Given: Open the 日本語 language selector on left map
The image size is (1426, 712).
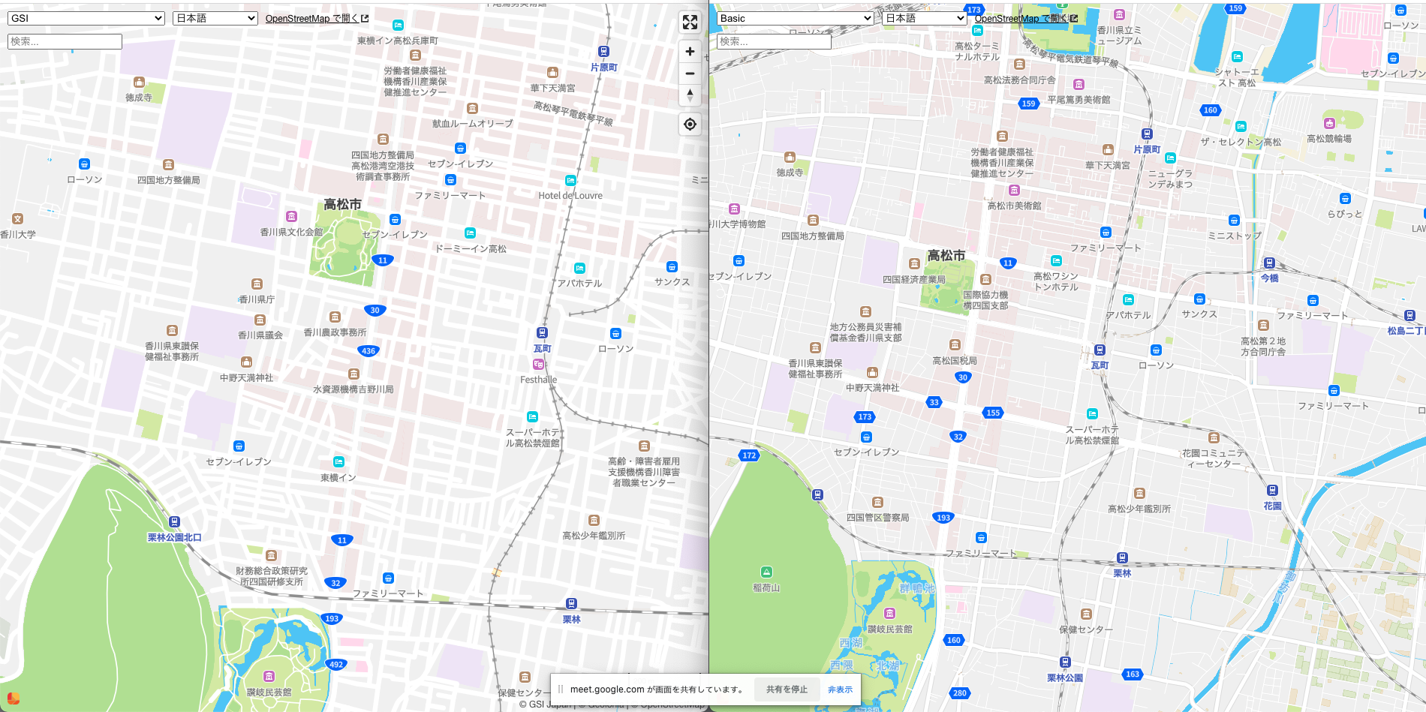Looking at the screenshot, I should click(215, 18).
